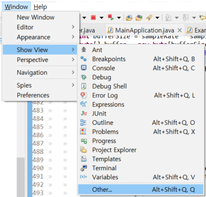
Task: Click the Error Log icon
Action: coord(84,95)
